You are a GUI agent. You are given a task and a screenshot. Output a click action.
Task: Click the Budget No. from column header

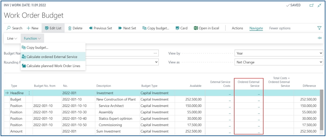[x=44, y=86]
